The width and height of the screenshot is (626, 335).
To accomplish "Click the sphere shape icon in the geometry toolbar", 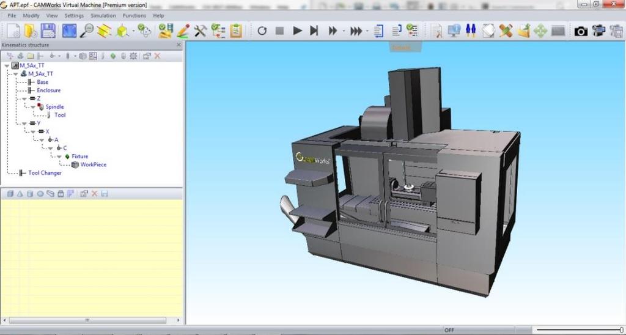I will pos(40,194).
